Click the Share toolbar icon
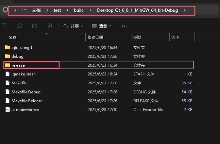Screen dimensions: 220x144 point(35,26)
